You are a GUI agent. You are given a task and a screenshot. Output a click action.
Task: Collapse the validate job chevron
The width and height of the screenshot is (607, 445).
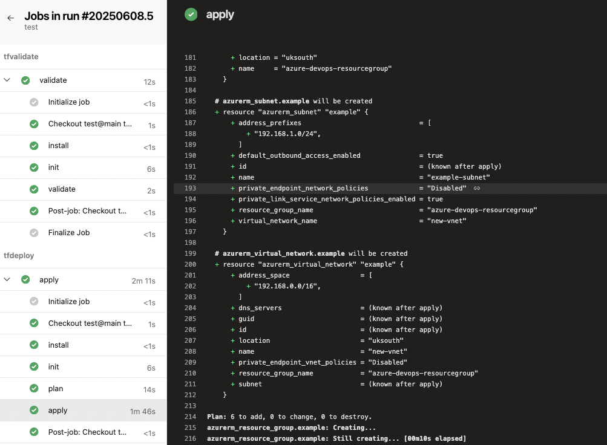[x=7, y=80]
